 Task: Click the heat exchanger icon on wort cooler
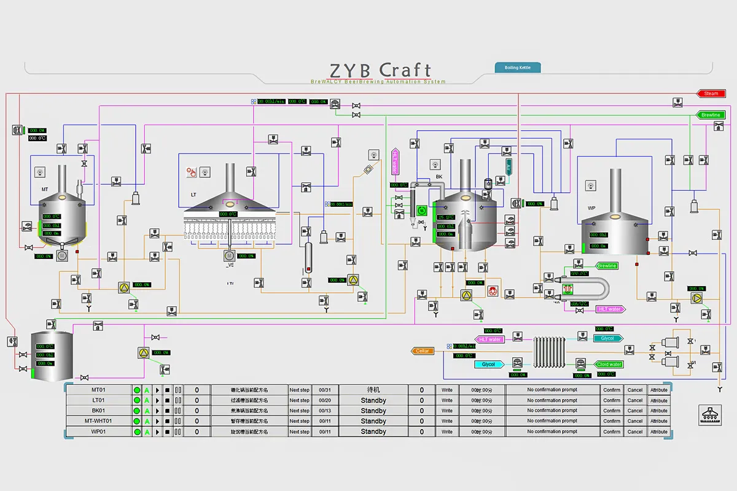[x=568, y=288]
